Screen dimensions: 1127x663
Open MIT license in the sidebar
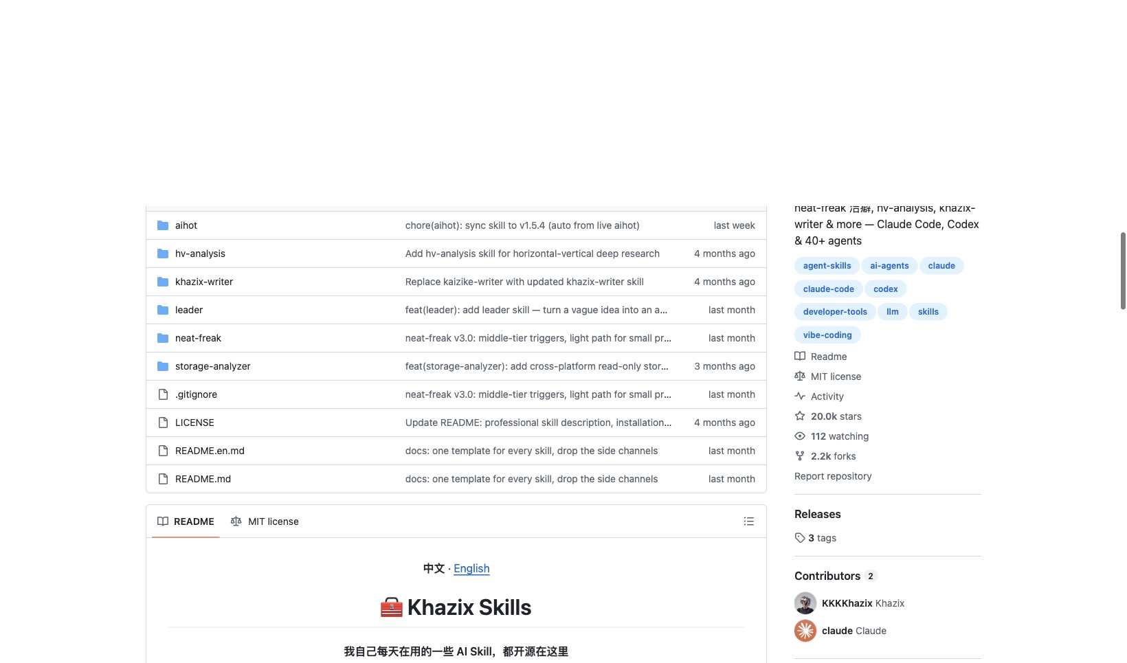827,377
